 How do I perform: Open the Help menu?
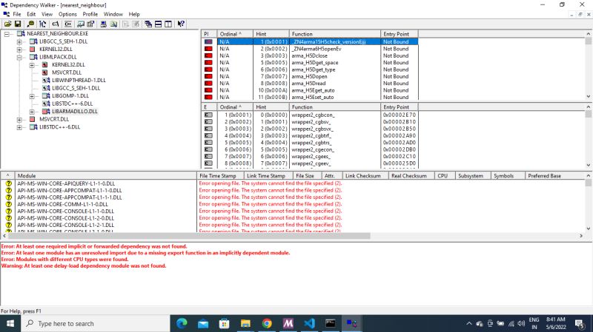coord(134,14)
